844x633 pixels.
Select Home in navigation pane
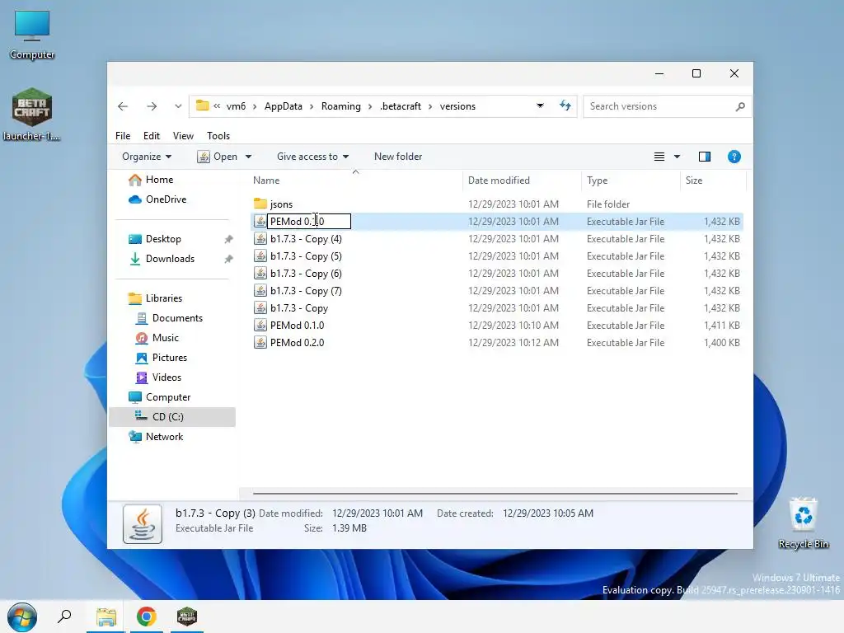pyautogui.click(x=151, y=180)
